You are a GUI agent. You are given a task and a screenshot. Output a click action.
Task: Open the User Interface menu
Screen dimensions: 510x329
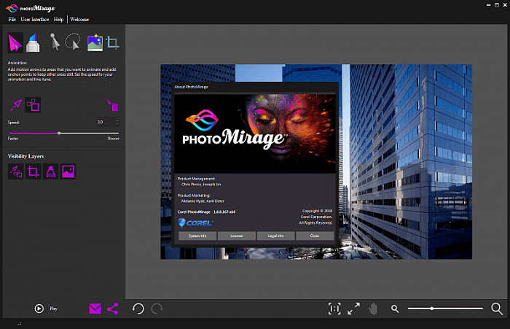(35, 20)
